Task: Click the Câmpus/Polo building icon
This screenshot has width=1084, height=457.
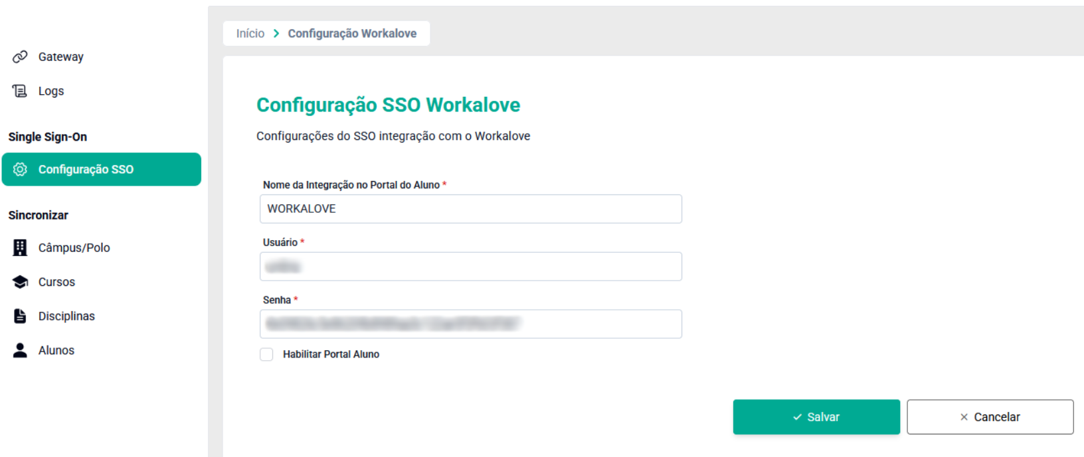Action: coord(20,247)
